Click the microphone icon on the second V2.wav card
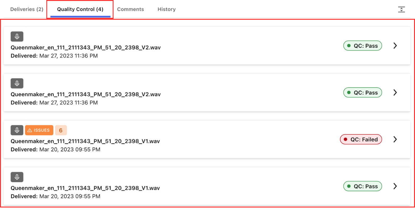The width and height of the screenshot is (415, 222). click(x=17, y=83)
